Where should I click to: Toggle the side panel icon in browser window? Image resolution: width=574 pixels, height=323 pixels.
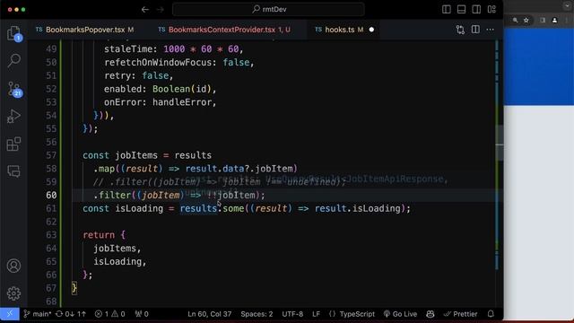(x=542, y=21)
